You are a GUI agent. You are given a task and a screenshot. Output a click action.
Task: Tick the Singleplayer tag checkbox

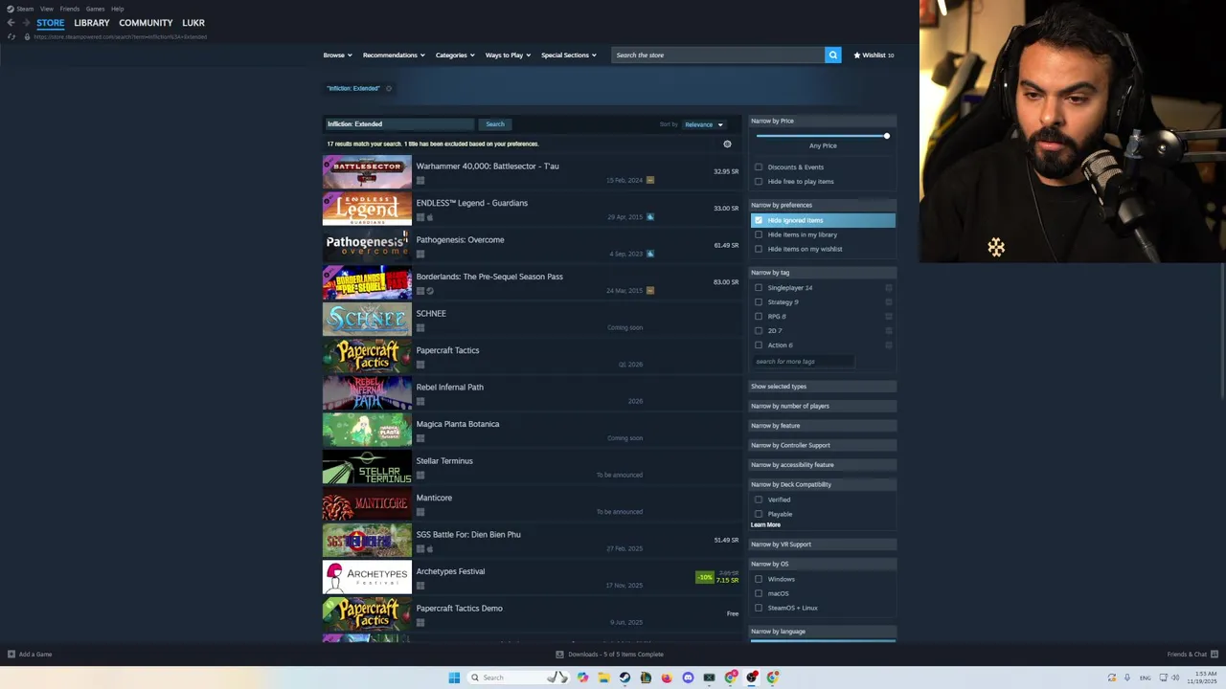(759, 288)
